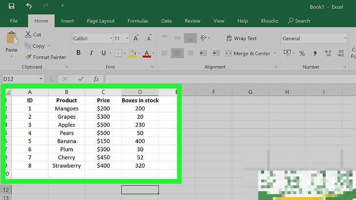Select the cell containing Strawberry
The image size is (356, 200).
(x=67, y=166)
